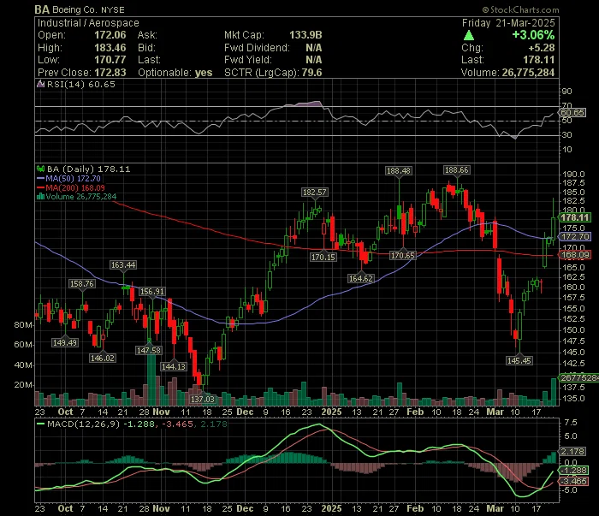Screen dimensions: 599x516
Task: Click the 137.03 low price label
Action: (203, 399)
